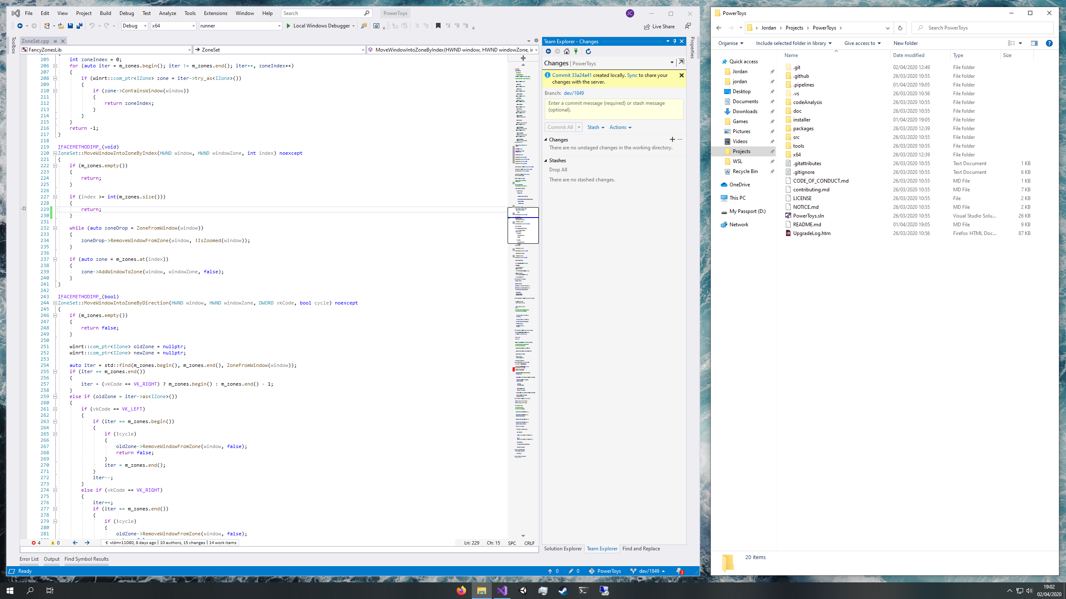Click the plus icon in the Changes section

tap(672, 139)
